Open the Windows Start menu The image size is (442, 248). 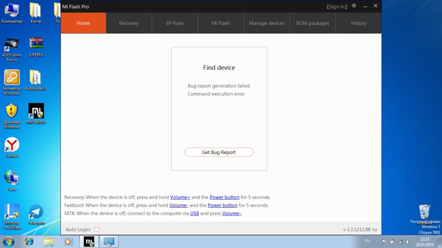click(9, 241)
